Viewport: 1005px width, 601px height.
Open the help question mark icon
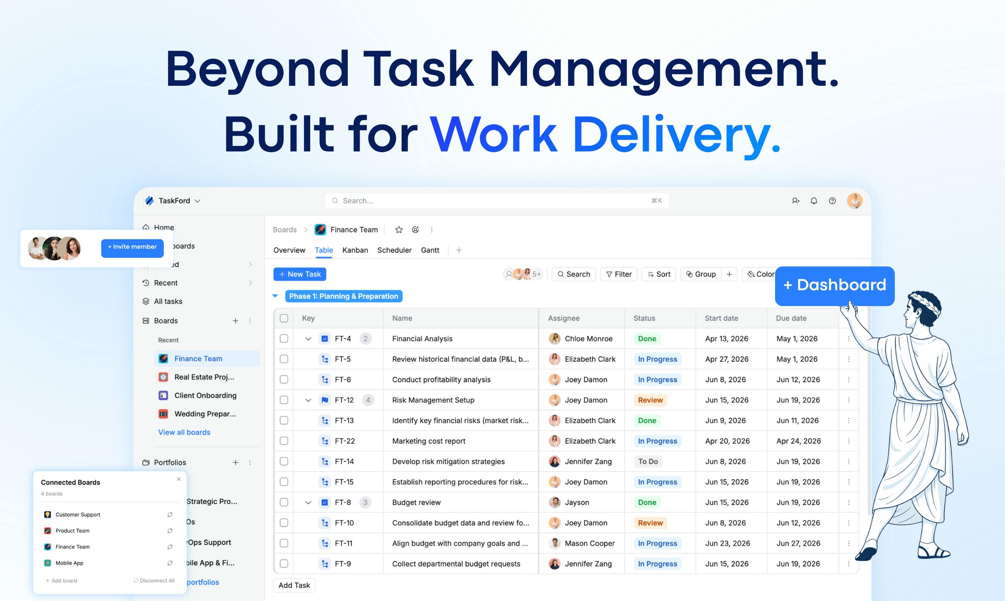click(x=832, y=201)
